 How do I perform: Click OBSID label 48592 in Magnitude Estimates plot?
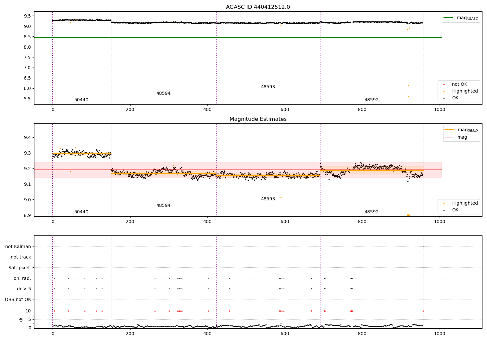tap(371, 212)
